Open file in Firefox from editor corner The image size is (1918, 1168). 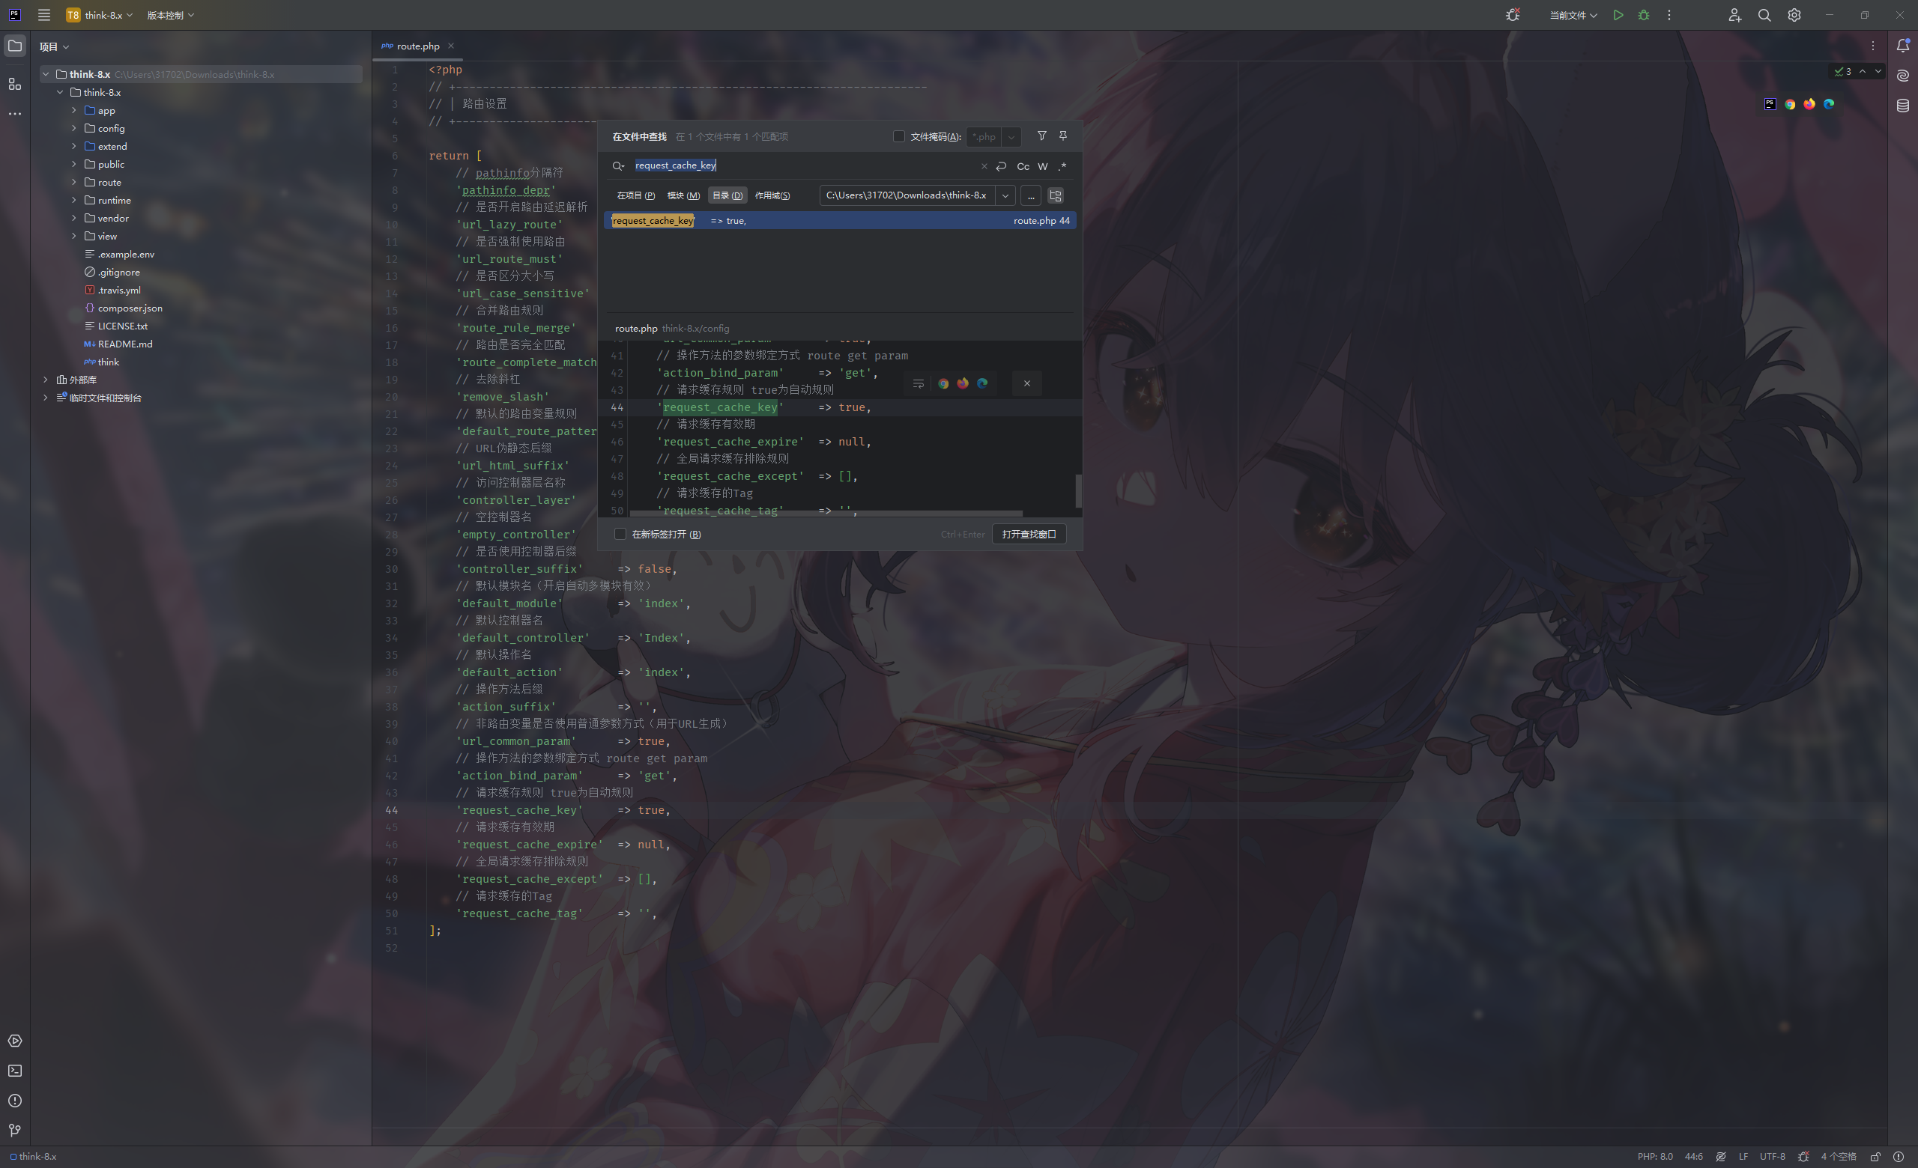tap(1810, 104)
